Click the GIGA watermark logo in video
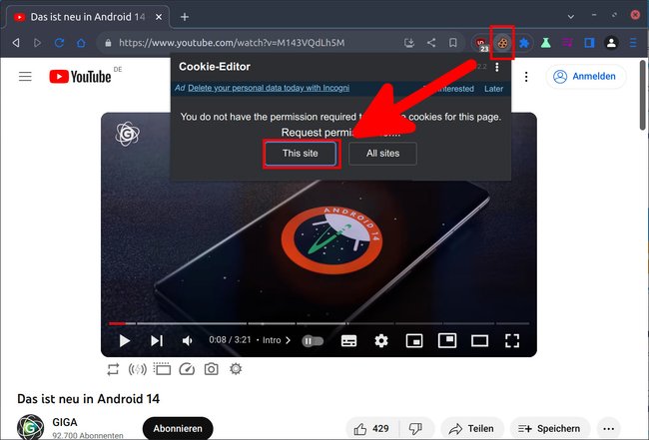This screenshot has height=440, width=649. tap(128, 134)
